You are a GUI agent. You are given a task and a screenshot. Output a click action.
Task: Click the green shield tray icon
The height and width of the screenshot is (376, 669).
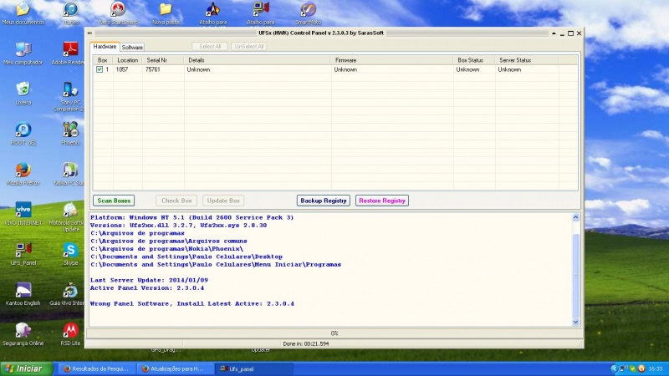(633, 368)
